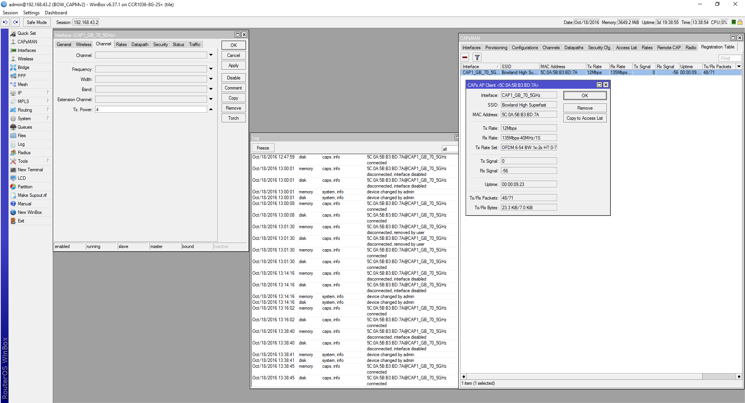745x403 pixels.
Task: Collapse the Tx. Power field arrow
Action: pos(211,109)
